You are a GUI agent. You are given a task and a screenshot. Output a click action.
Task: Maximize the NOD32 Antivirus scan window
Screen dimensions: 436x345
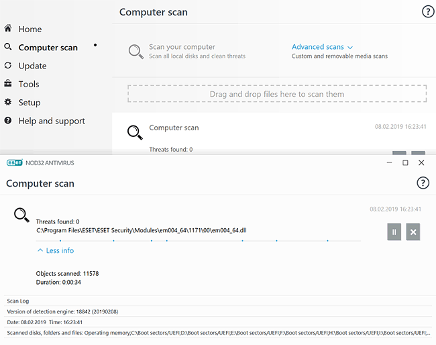[405, 162]
